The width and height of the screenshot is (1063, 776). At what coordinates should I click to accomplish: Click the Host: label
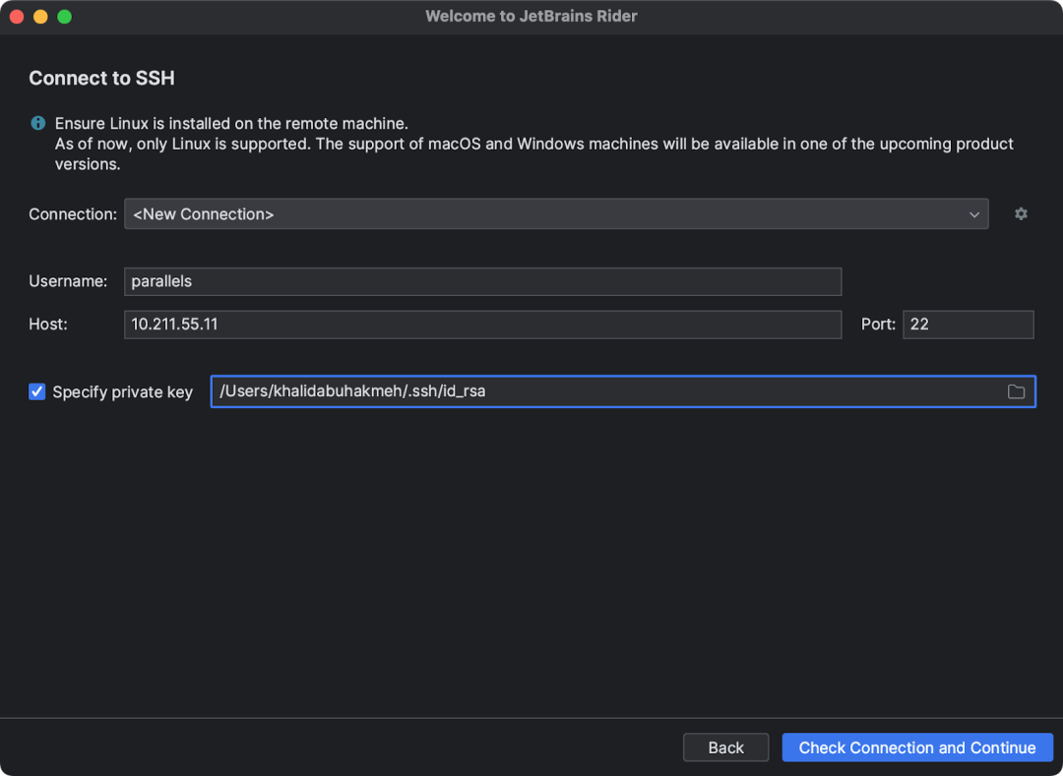pos(48,324)
